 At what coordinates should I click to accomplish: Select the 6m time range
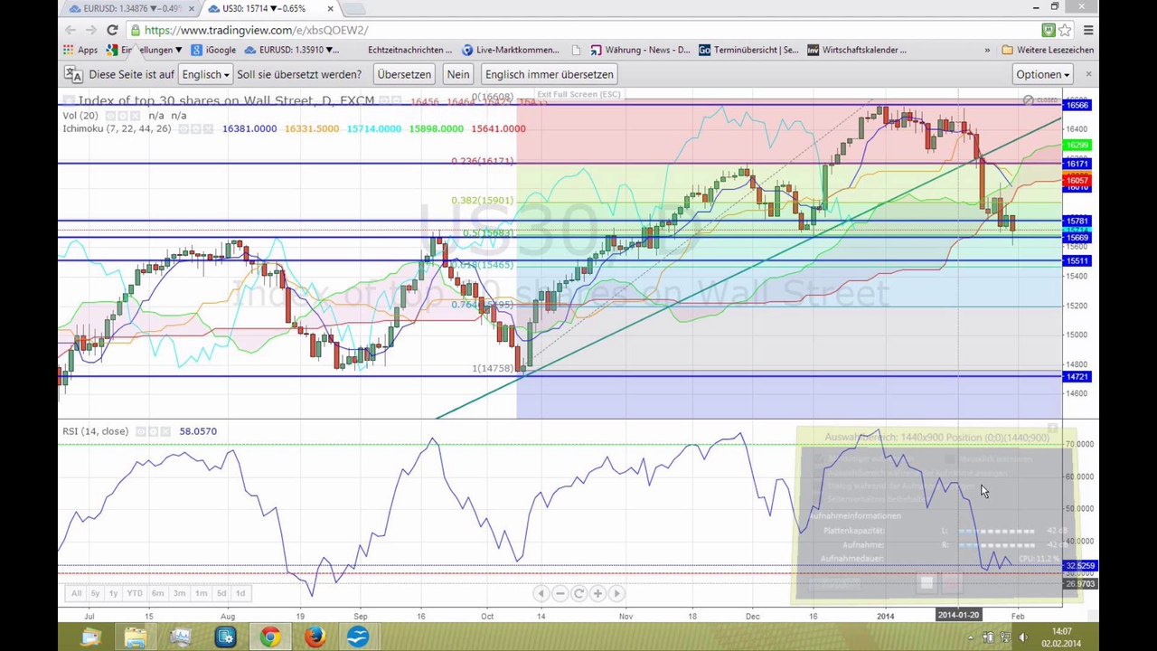pos(158,593)
